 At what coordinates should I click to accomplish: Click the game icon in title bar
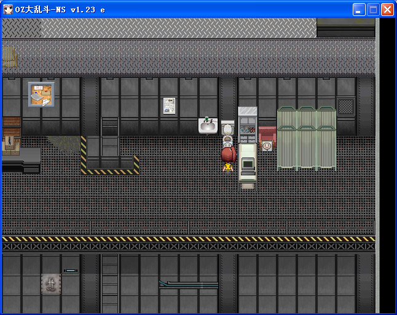(8, 9)
